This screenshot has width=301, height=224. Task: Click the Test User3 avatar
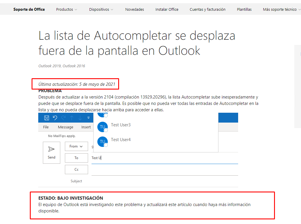coord(103,127)
